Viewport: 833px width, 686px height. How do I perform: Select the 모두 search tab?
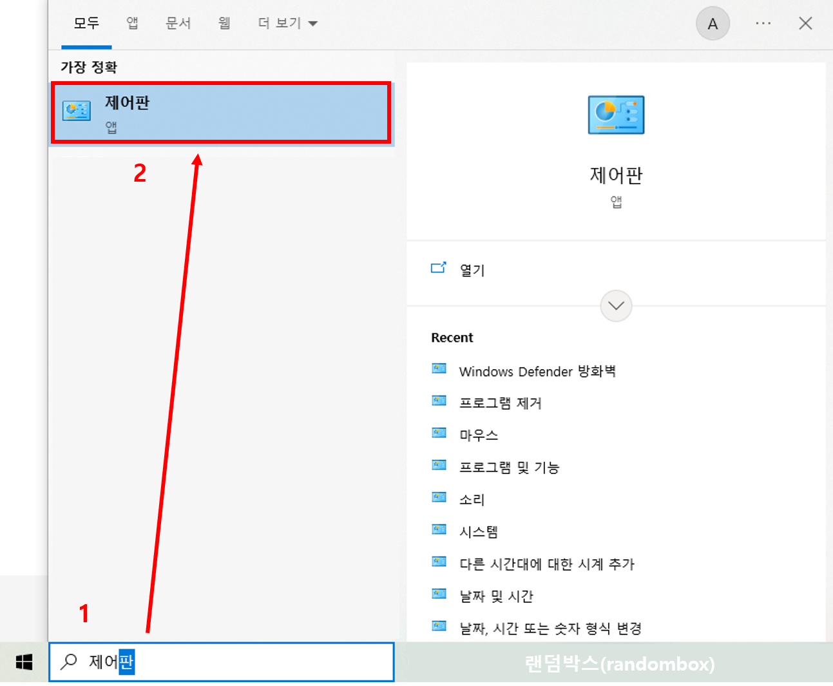coord(86,23)
